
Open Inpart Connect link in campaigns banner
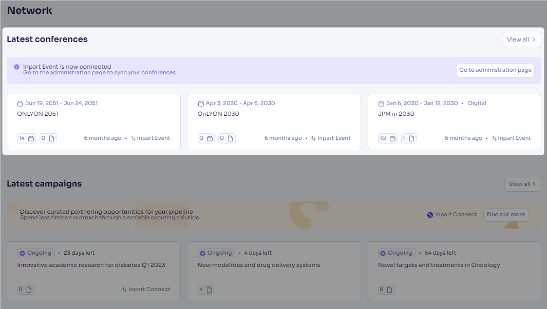tap(456, 214)
